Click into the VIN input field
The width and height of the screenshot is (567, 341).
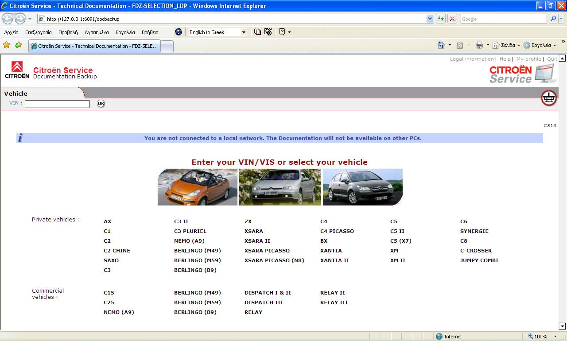(x=57, y=104)
